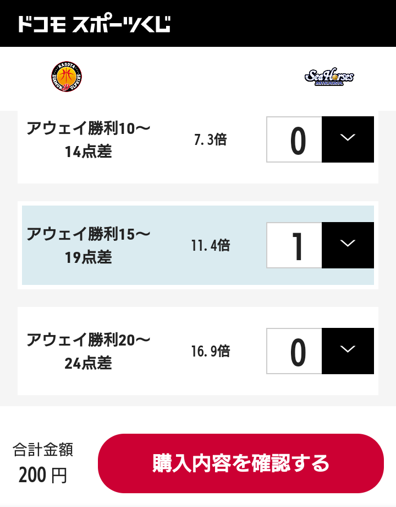Click the 合計金額 label
The width and height of the screenshot is (396, 507).
[43, 450]
